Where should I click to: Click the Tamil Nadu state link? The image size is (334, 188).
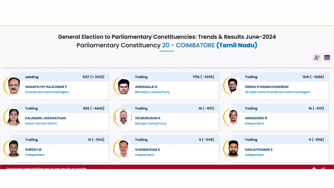pos(237,45)
